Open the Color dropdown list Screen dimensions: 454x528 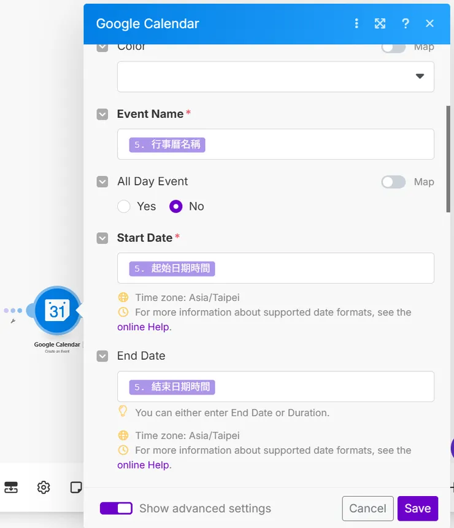275,77
